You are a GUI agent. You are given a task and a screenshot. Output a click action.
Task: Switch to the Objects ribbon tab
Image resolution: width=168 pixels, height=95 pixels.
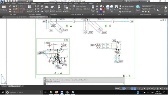click(x=14, y=3)
